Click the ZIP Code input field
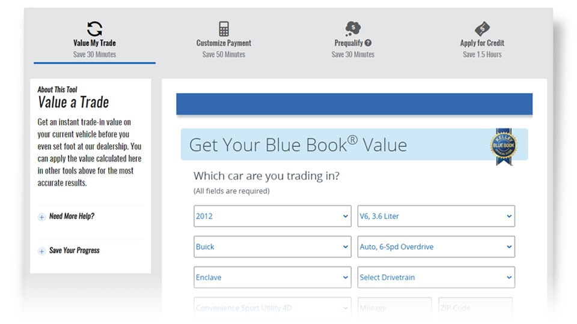The width and height of the screenshot is (577, 324). tap(475, 308)
